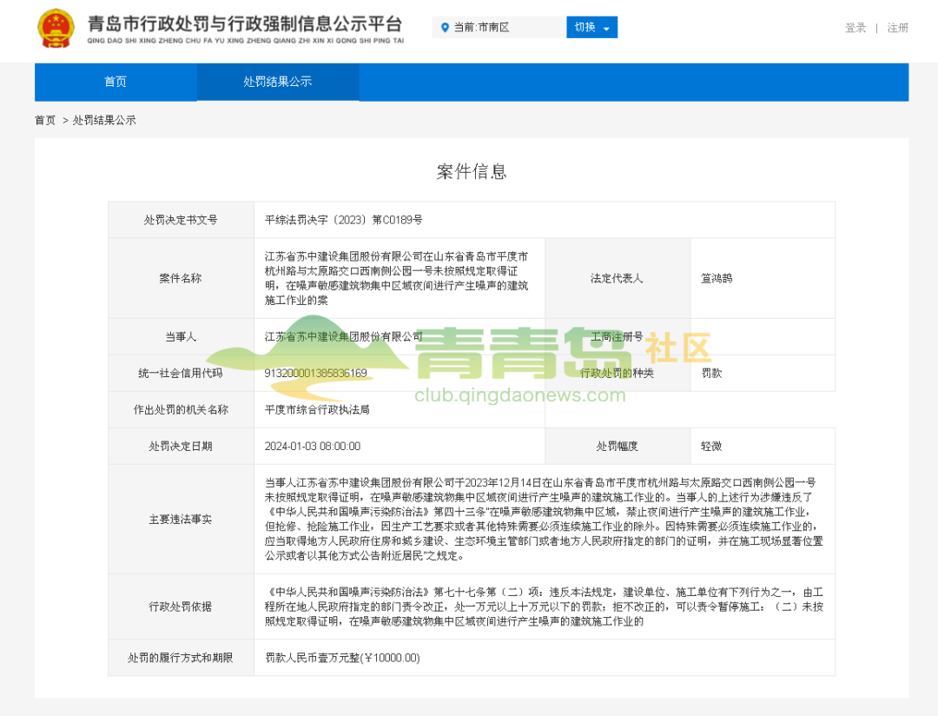Screen dimensions: 938x716
Task: Click the 处罚的履行方式和期限 label cell
Action: click(181, 657)
